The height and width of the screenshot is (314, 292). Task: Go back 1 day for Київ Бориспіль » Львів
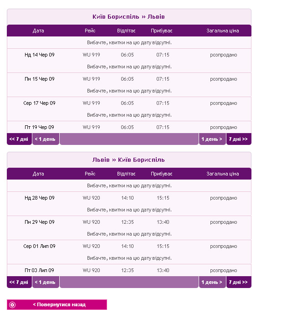click(x=46, y=139)
